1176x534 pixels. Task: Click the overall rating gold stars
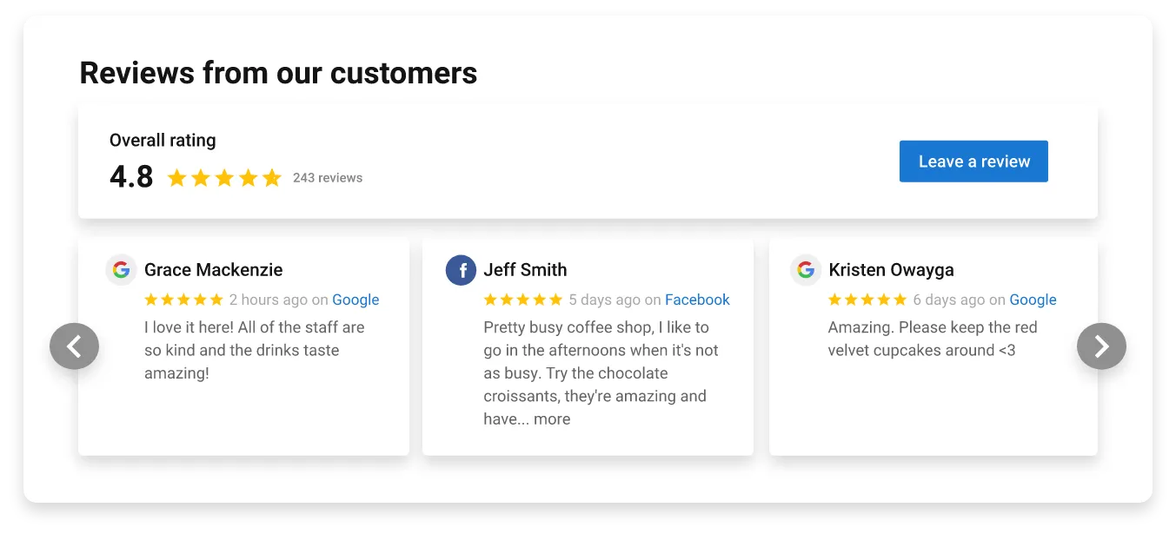click(x=224, y=178)
